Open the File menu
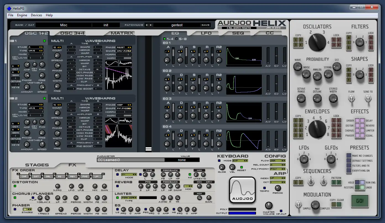 (x=11, y=15)
